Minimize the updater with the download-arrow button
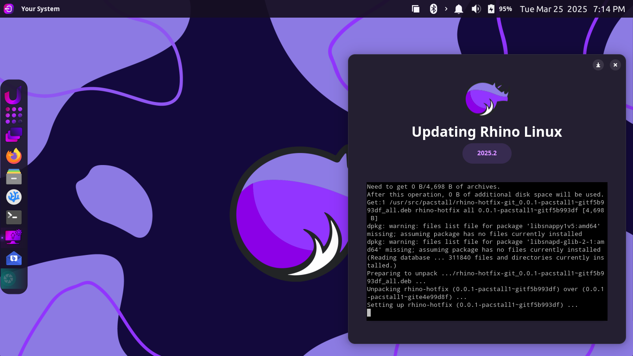 598,65
